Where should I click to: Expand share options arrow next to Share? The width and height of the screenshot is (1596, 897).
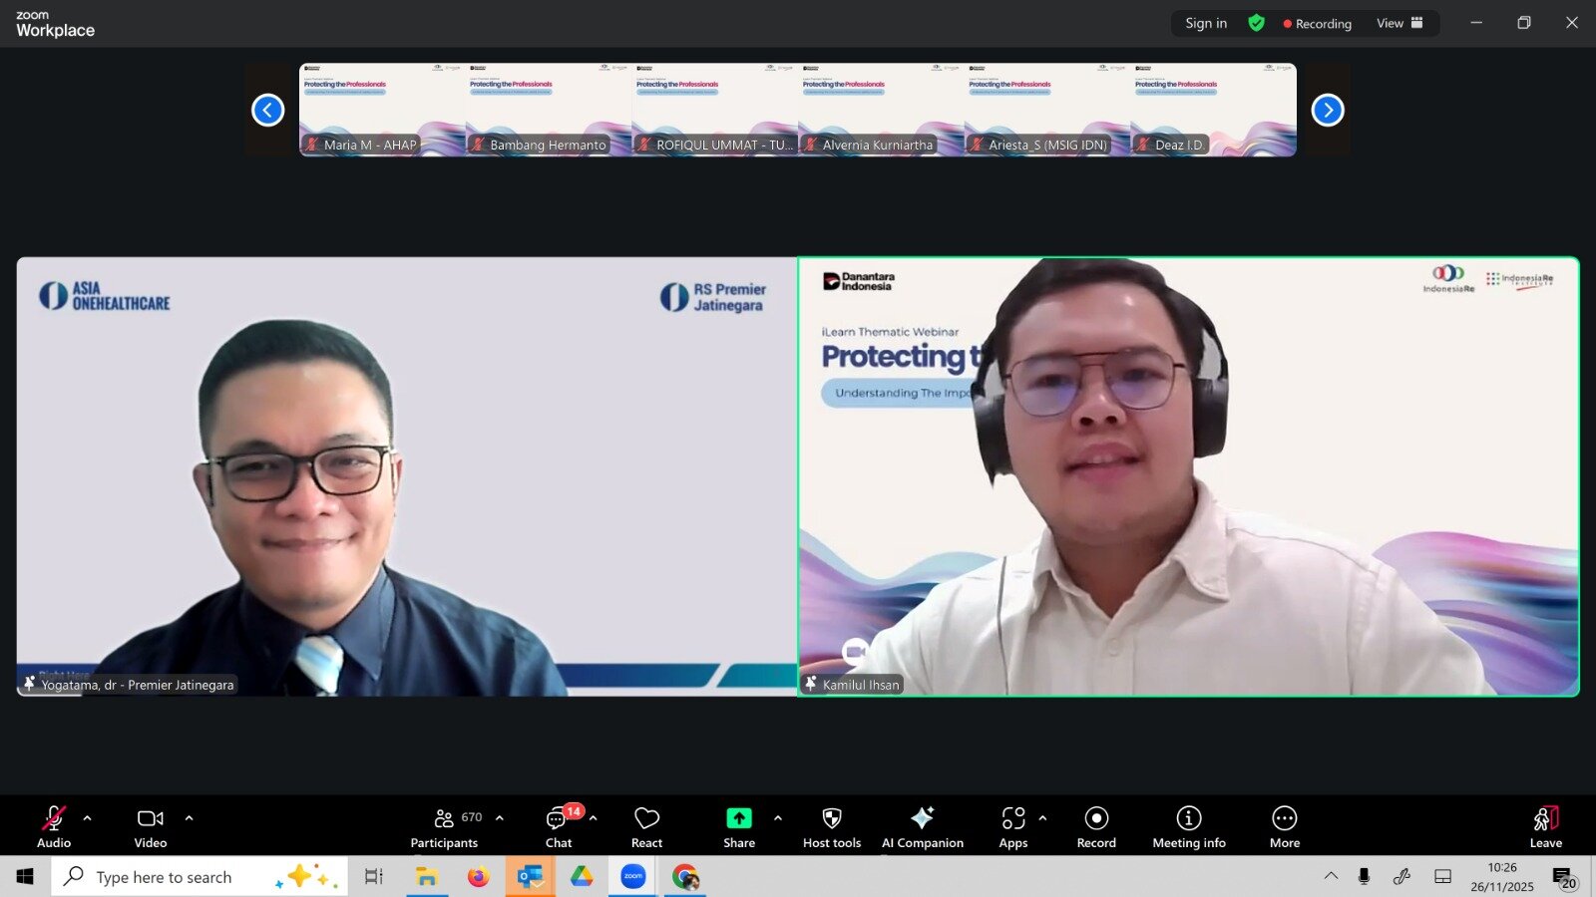pos(778,818)
